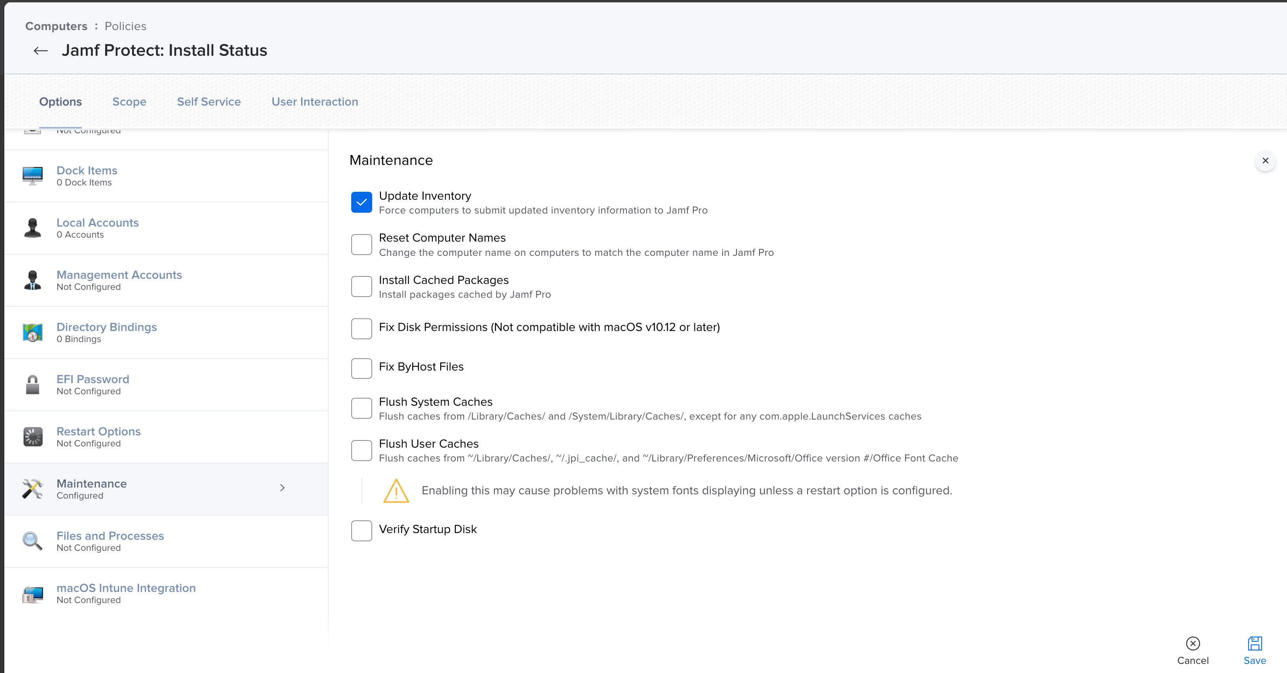The height and width of the screenshot is (673, 1287).
Task: Switch to the Options tab
Action: tap(61, 102)
